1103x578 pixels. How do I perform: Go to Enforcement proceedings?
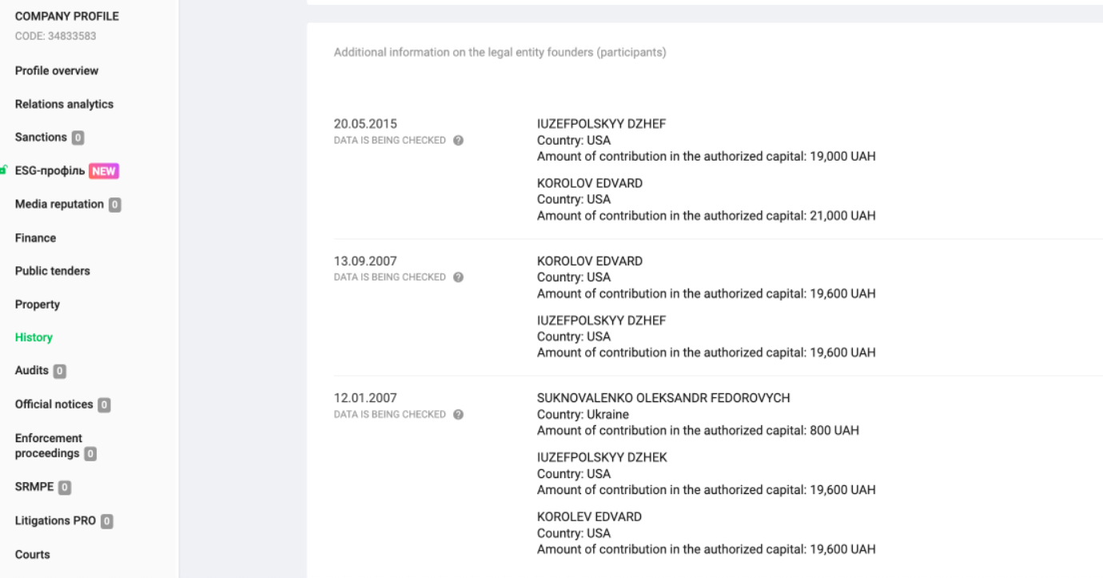pos(49,445)
